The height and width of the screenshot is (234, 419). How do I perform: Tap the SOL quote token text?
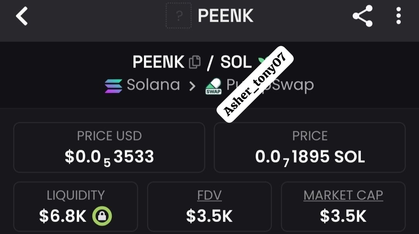pos(236,62)
